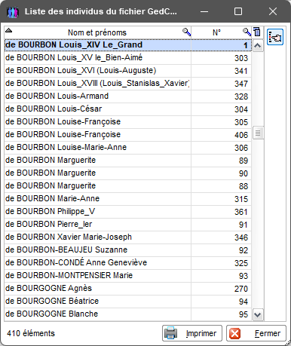
Task: Click number cell 347
Action: point(222,84)
